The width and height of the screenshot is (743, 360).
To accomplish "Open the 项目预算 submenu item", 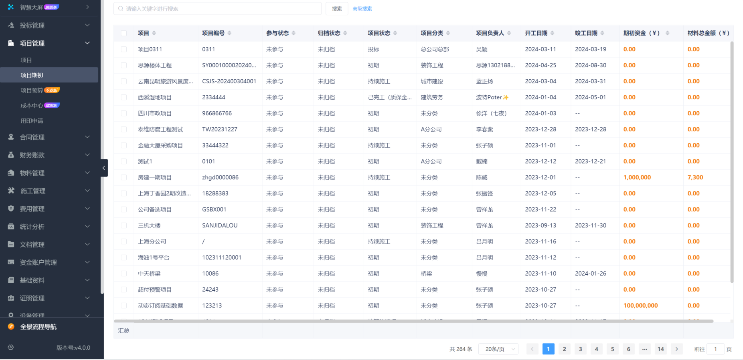I will [x=32, y=91].
